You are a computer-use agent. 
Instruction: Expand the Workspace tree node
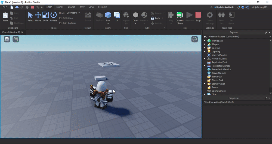[205, 41]
